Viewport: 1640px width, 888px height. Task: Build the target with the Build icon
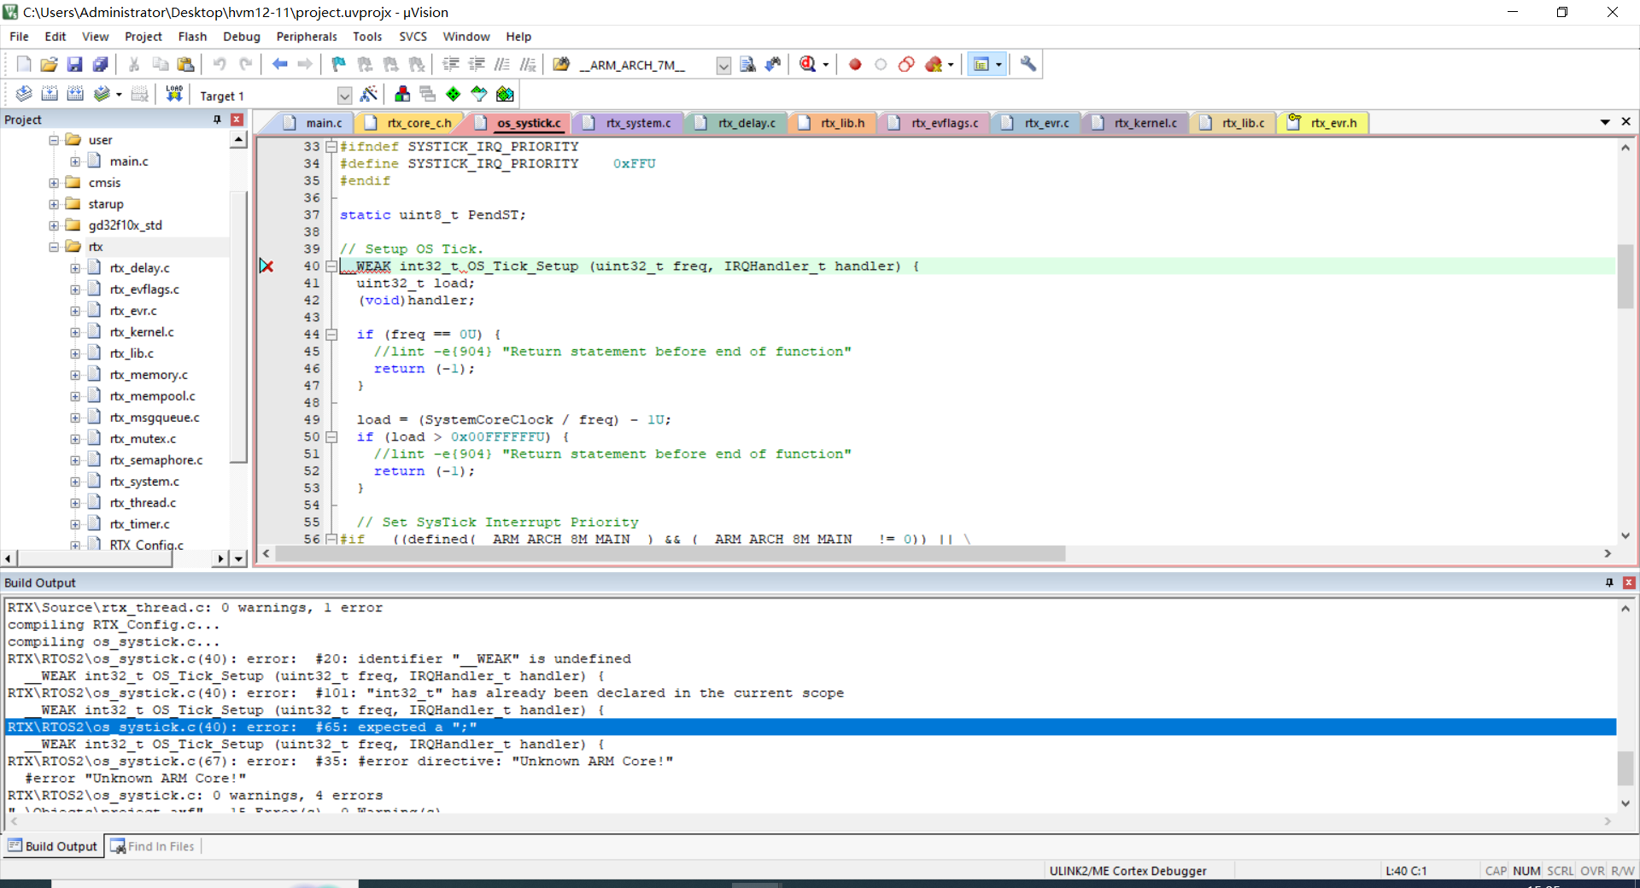click(50, 94)
